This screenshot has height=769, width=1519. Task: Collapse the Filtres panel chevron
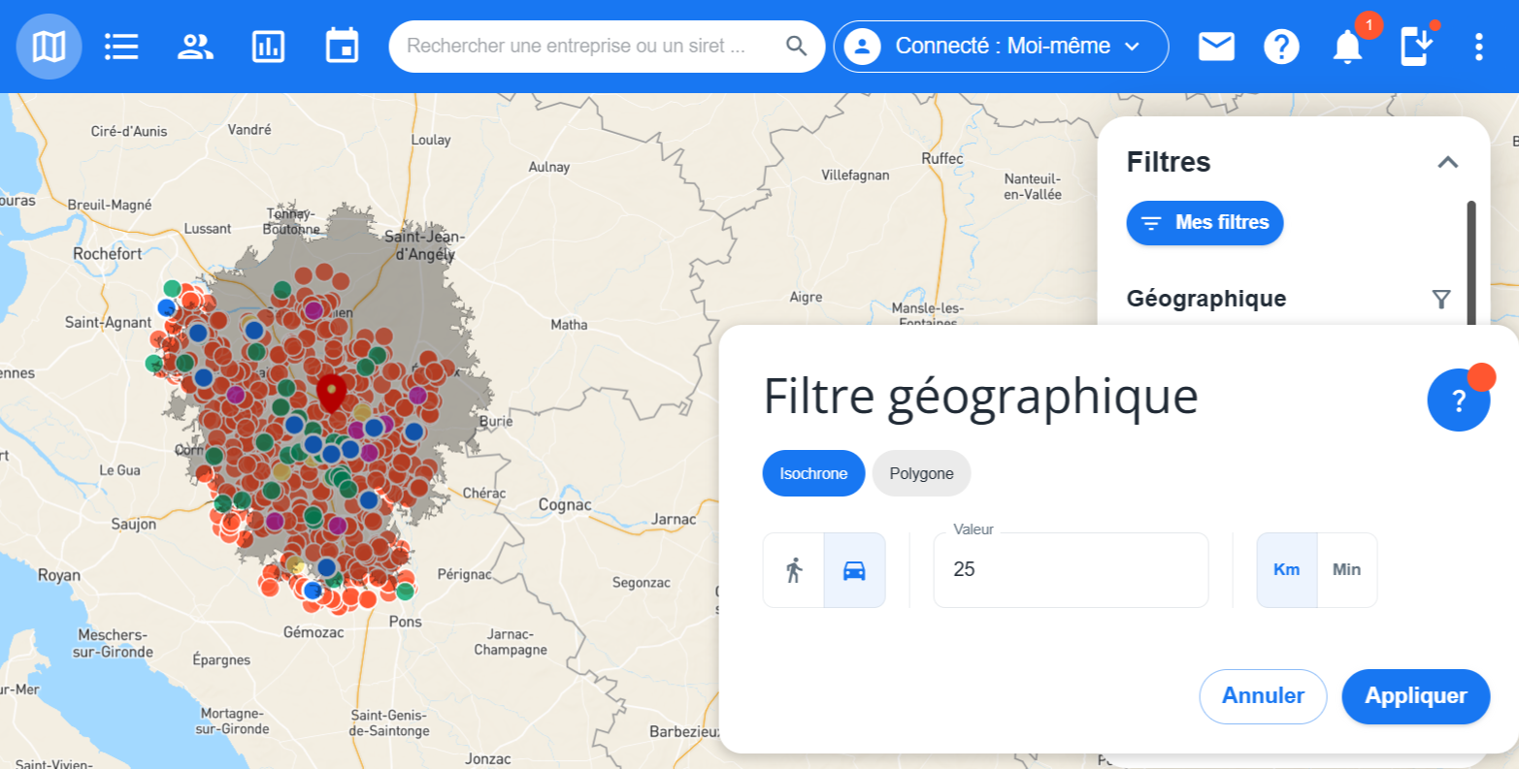(x=1448, y=162)
